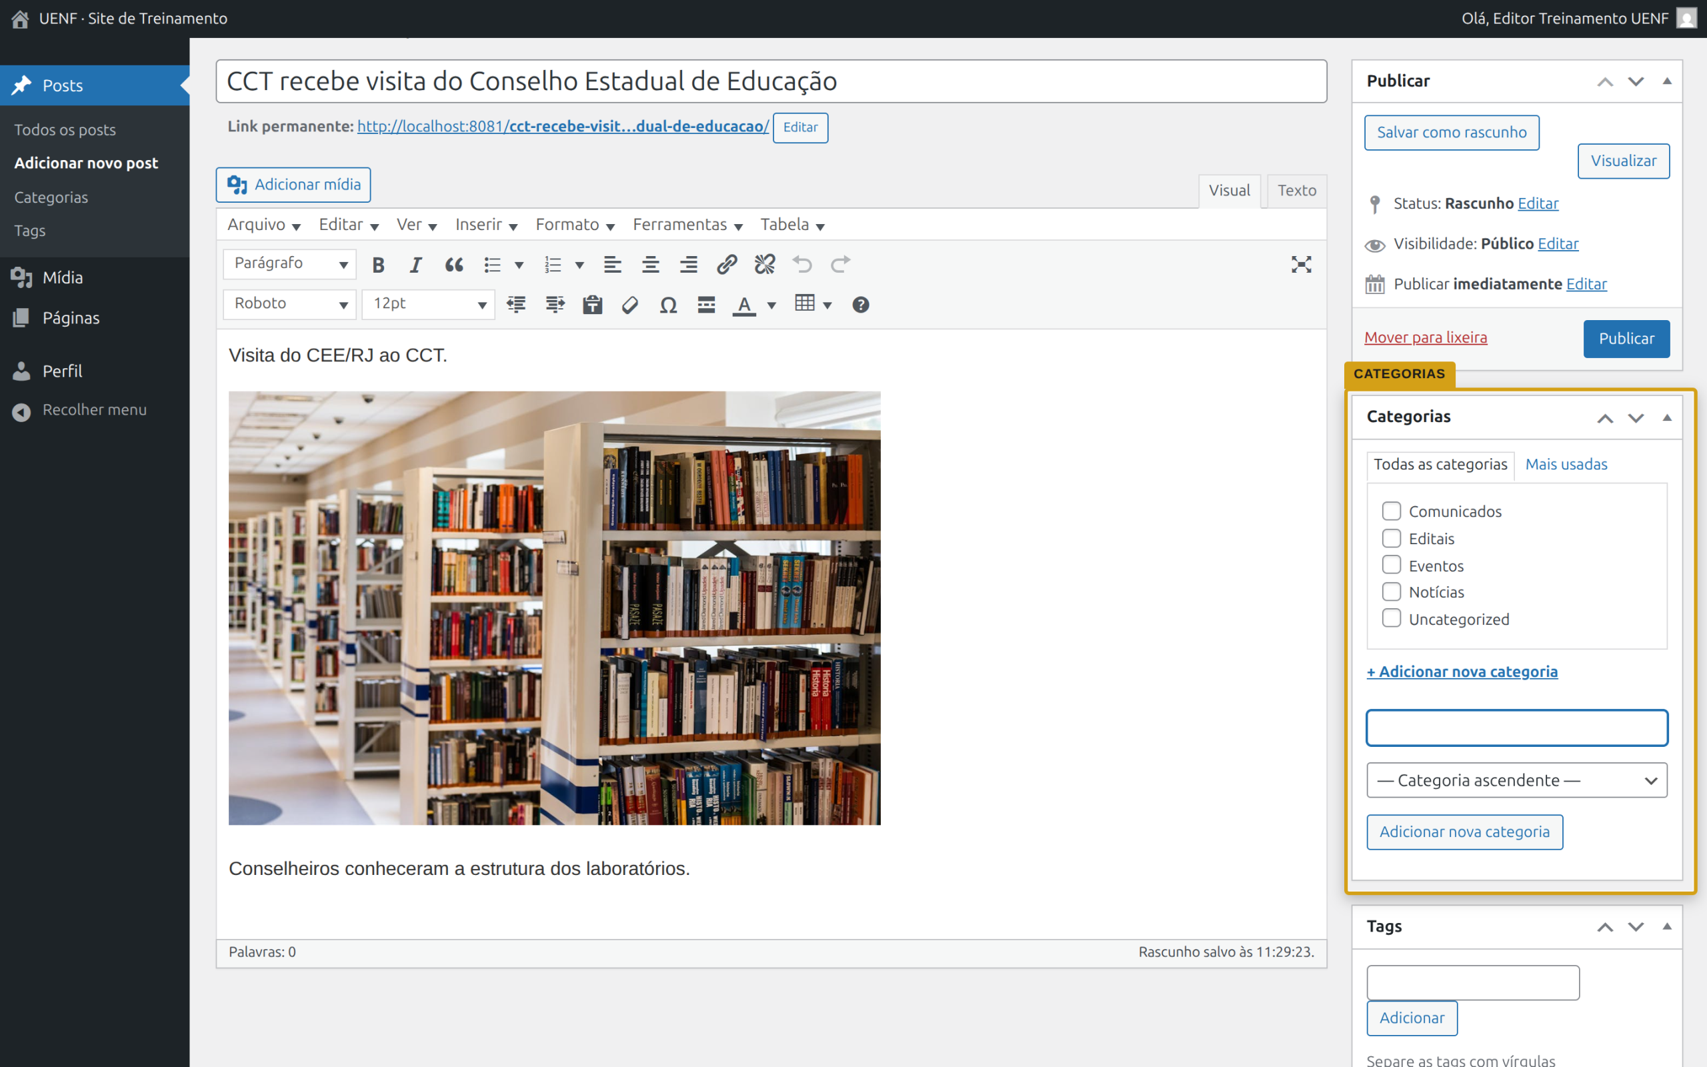Viewport: 1707px width, 1067px height.
Task: Click the Visualizar button
Action: pyautogui.click(x=1623, y=161)
